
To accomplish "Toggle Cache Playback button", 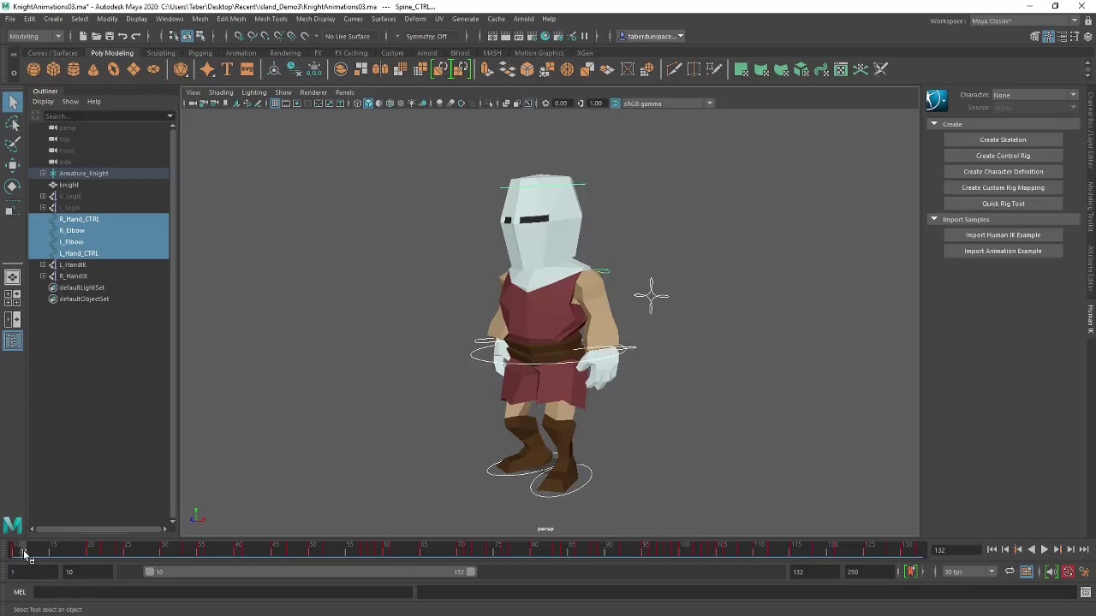I will coord(1026,572).
